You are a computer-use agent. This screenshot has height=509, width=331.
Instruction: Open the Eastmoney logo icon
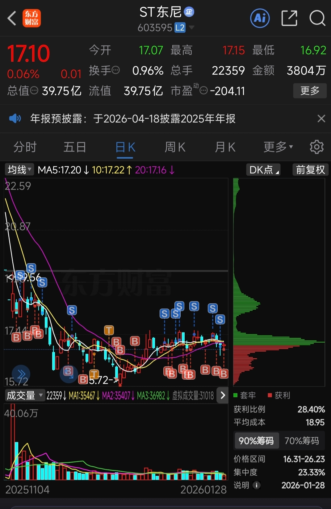coord(31,18)
